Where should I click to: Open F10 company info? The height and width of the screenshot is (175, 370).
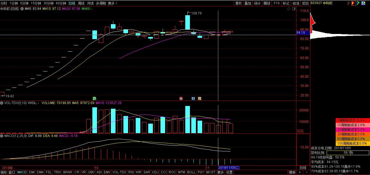[277, 3]
